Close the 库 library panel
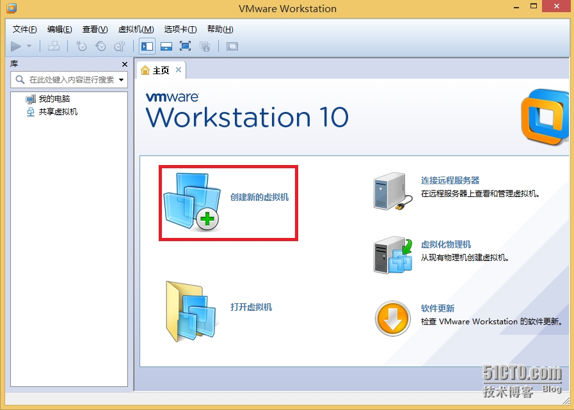 [125, 64]
